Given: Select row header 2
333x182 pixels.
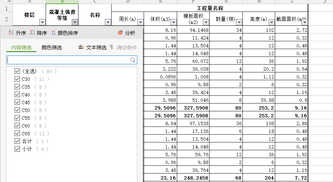Looking at the screenshot, I should click(x=6, y=19).
